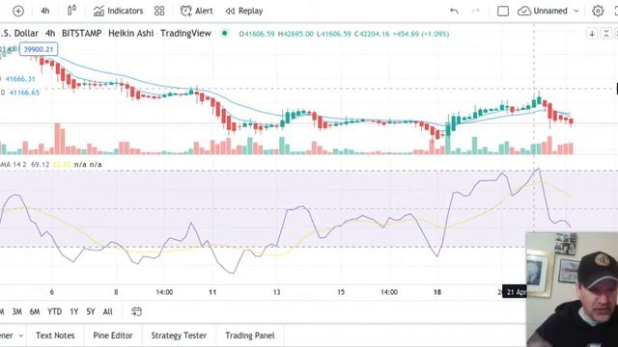Click the green market status dot
Image resolution: width=618 pixels, height=347 pixels.
click(224, 33)
